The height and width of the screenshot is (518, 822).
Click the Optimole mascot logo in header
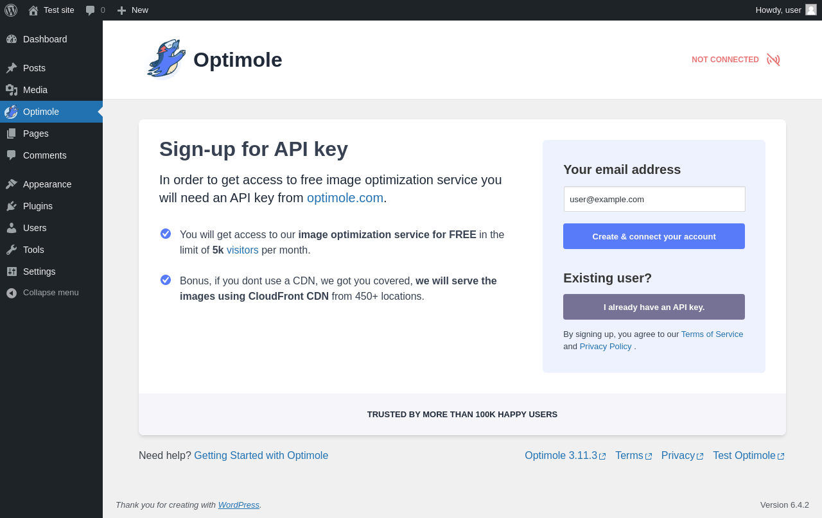tap(166, 59)
